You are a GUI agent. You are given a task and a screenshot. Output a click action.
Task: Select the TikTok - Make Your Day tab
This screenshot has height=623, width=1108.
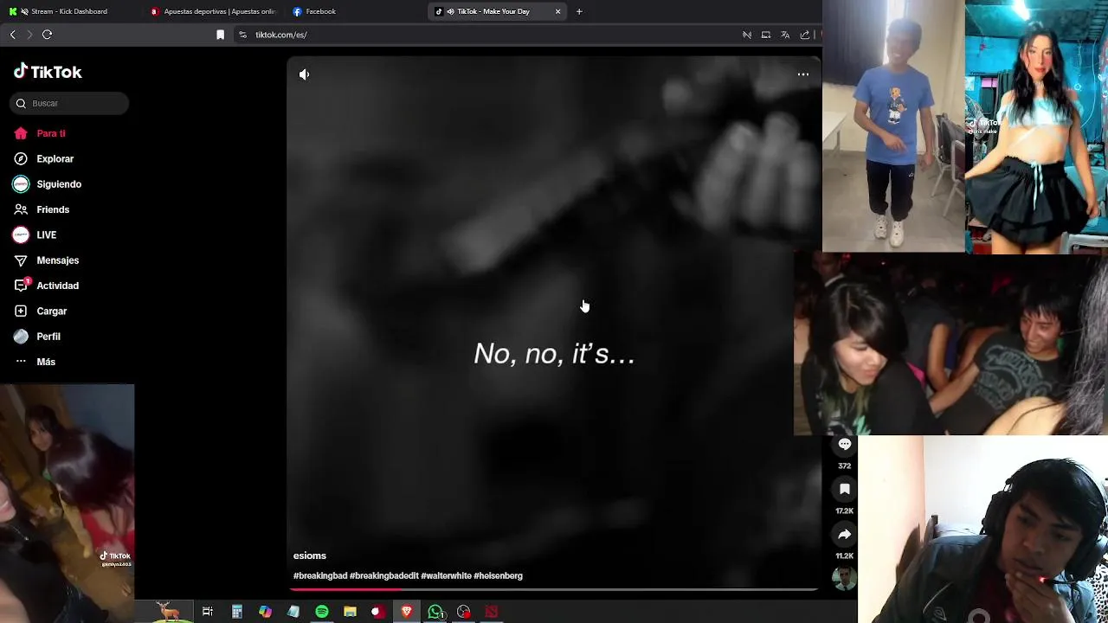(x=498, y=11)
